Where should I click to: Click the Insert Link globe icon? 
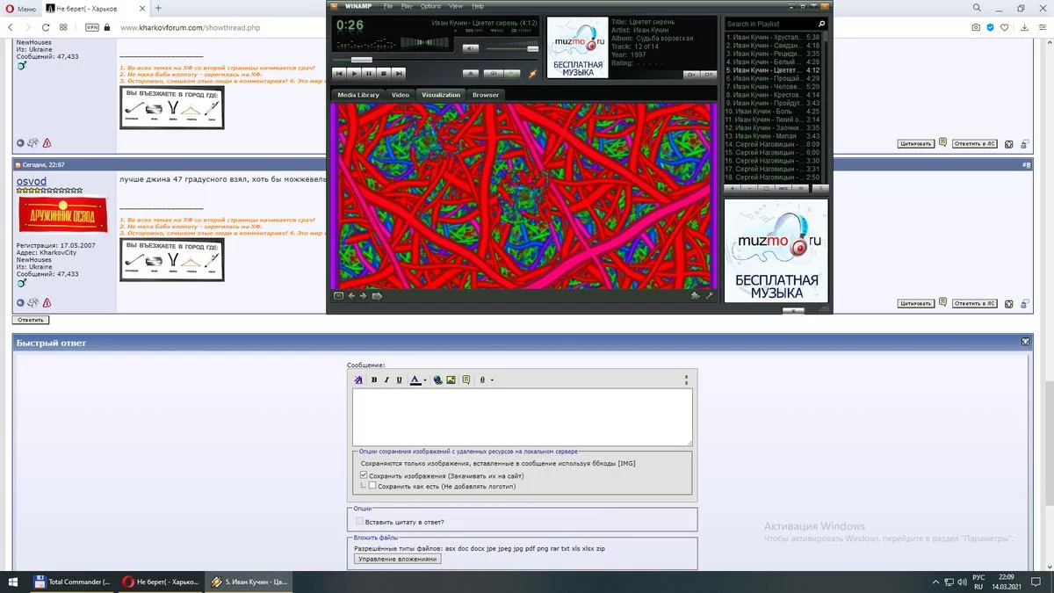click(438, 380)
